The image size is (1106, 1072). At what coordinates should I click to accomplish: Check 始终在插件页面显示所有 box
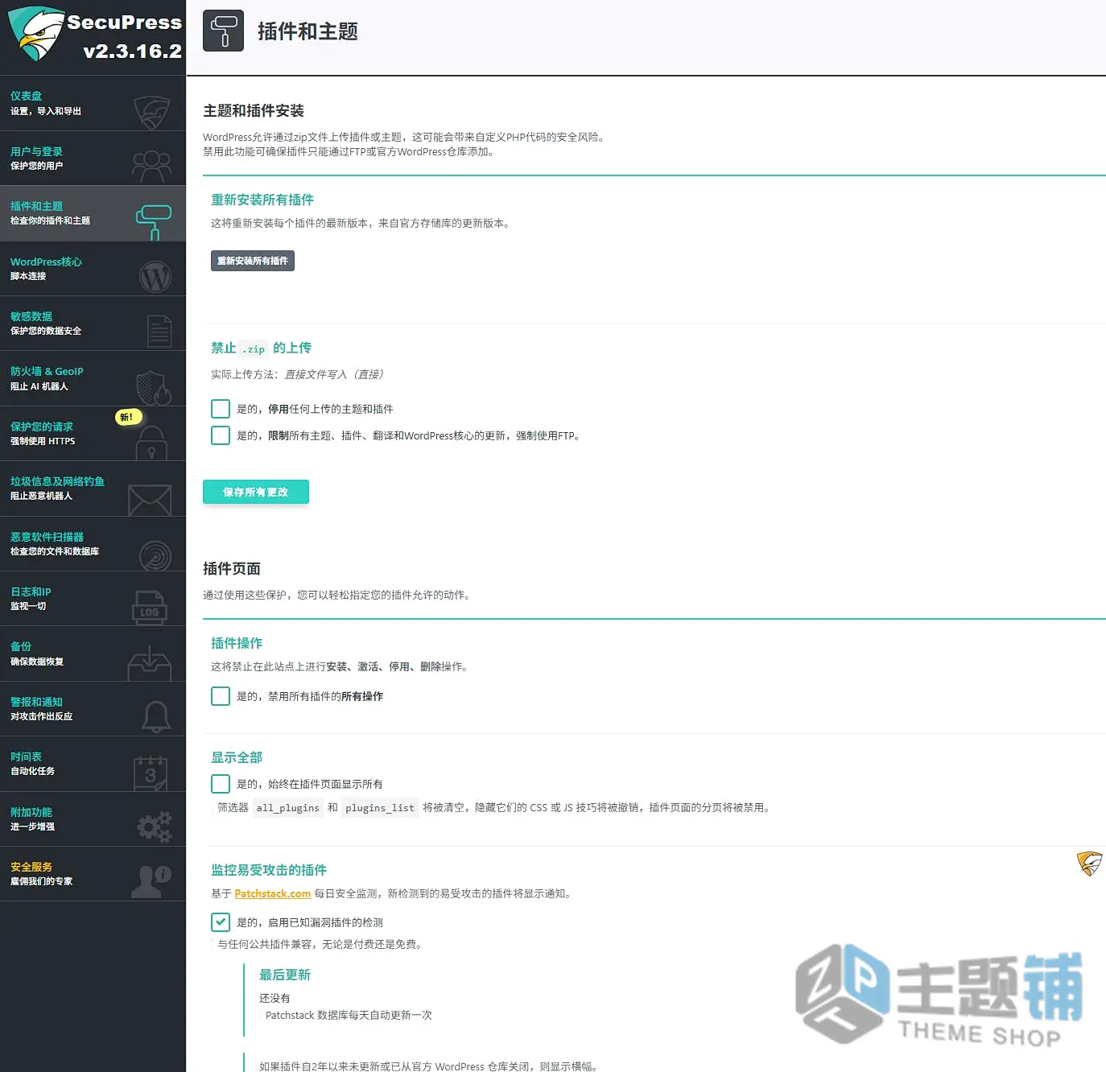click(221, 784)
